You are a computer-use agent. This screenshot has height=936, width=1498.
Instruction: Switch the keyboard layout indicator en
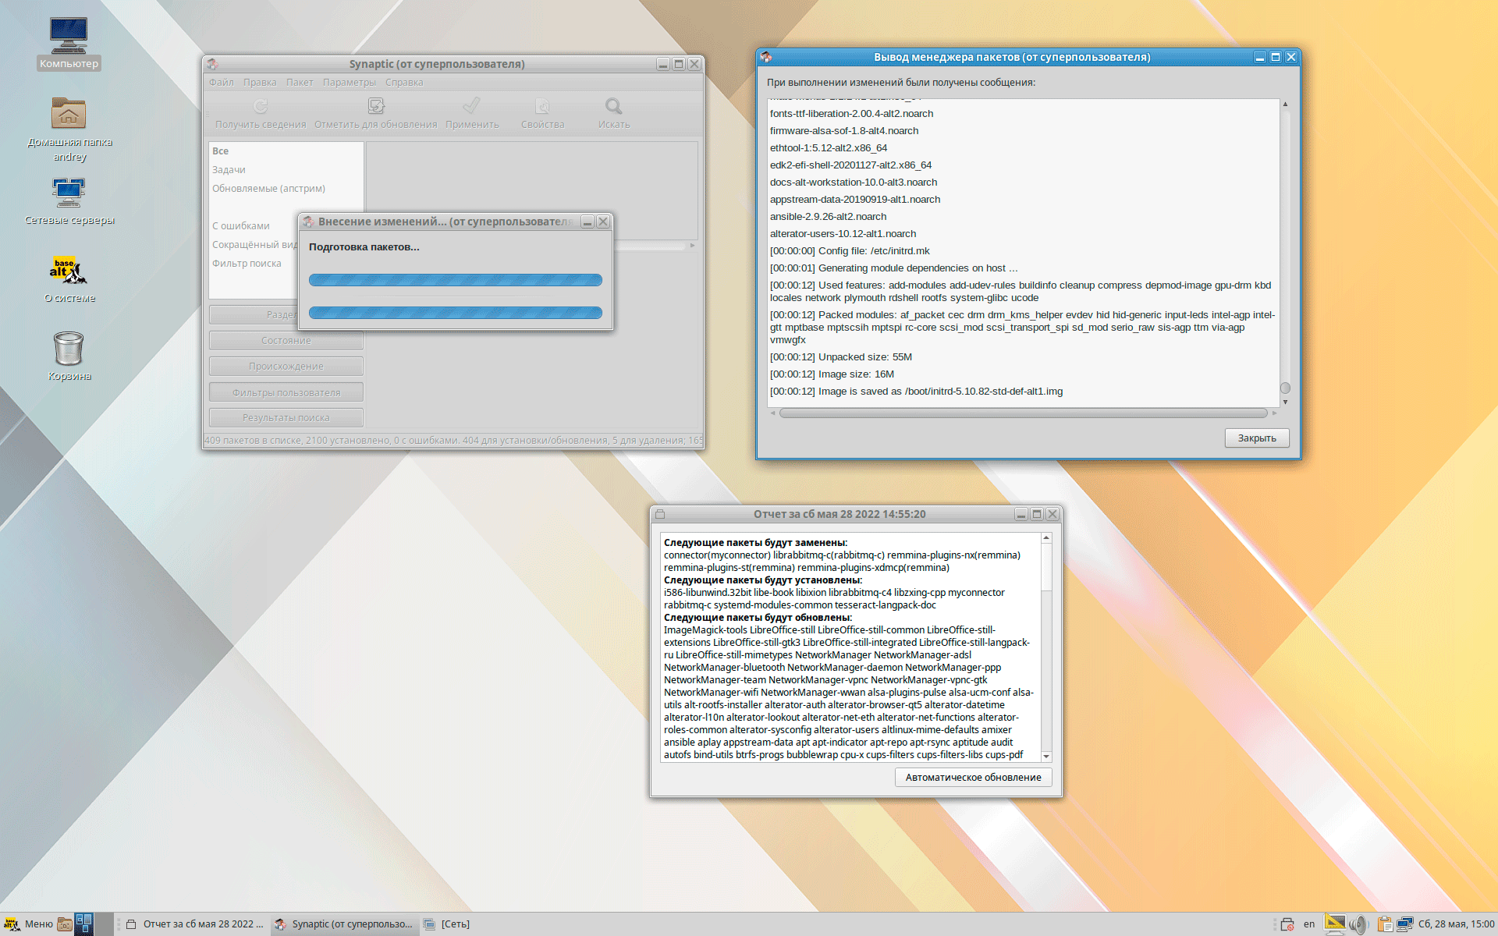[x=1309, y=924]
